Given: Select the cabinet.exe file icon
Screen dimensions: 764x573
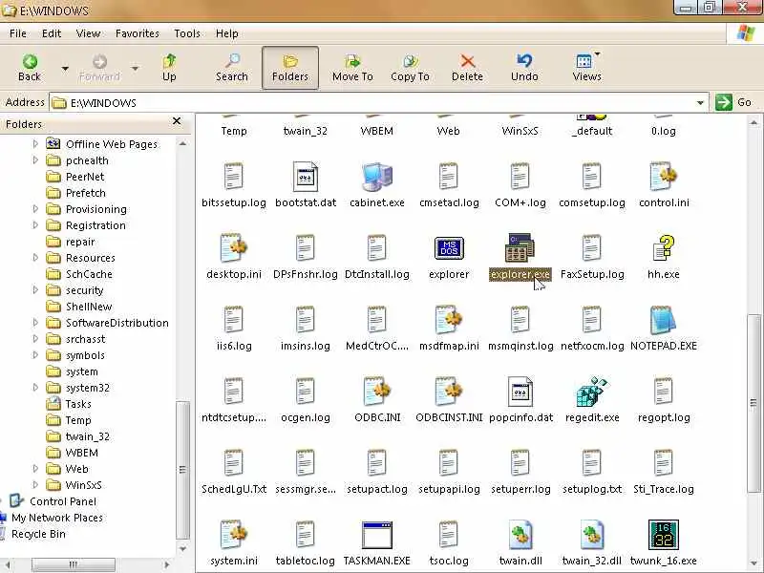Looking at the screenshot, I should click(x=377, y=177).
